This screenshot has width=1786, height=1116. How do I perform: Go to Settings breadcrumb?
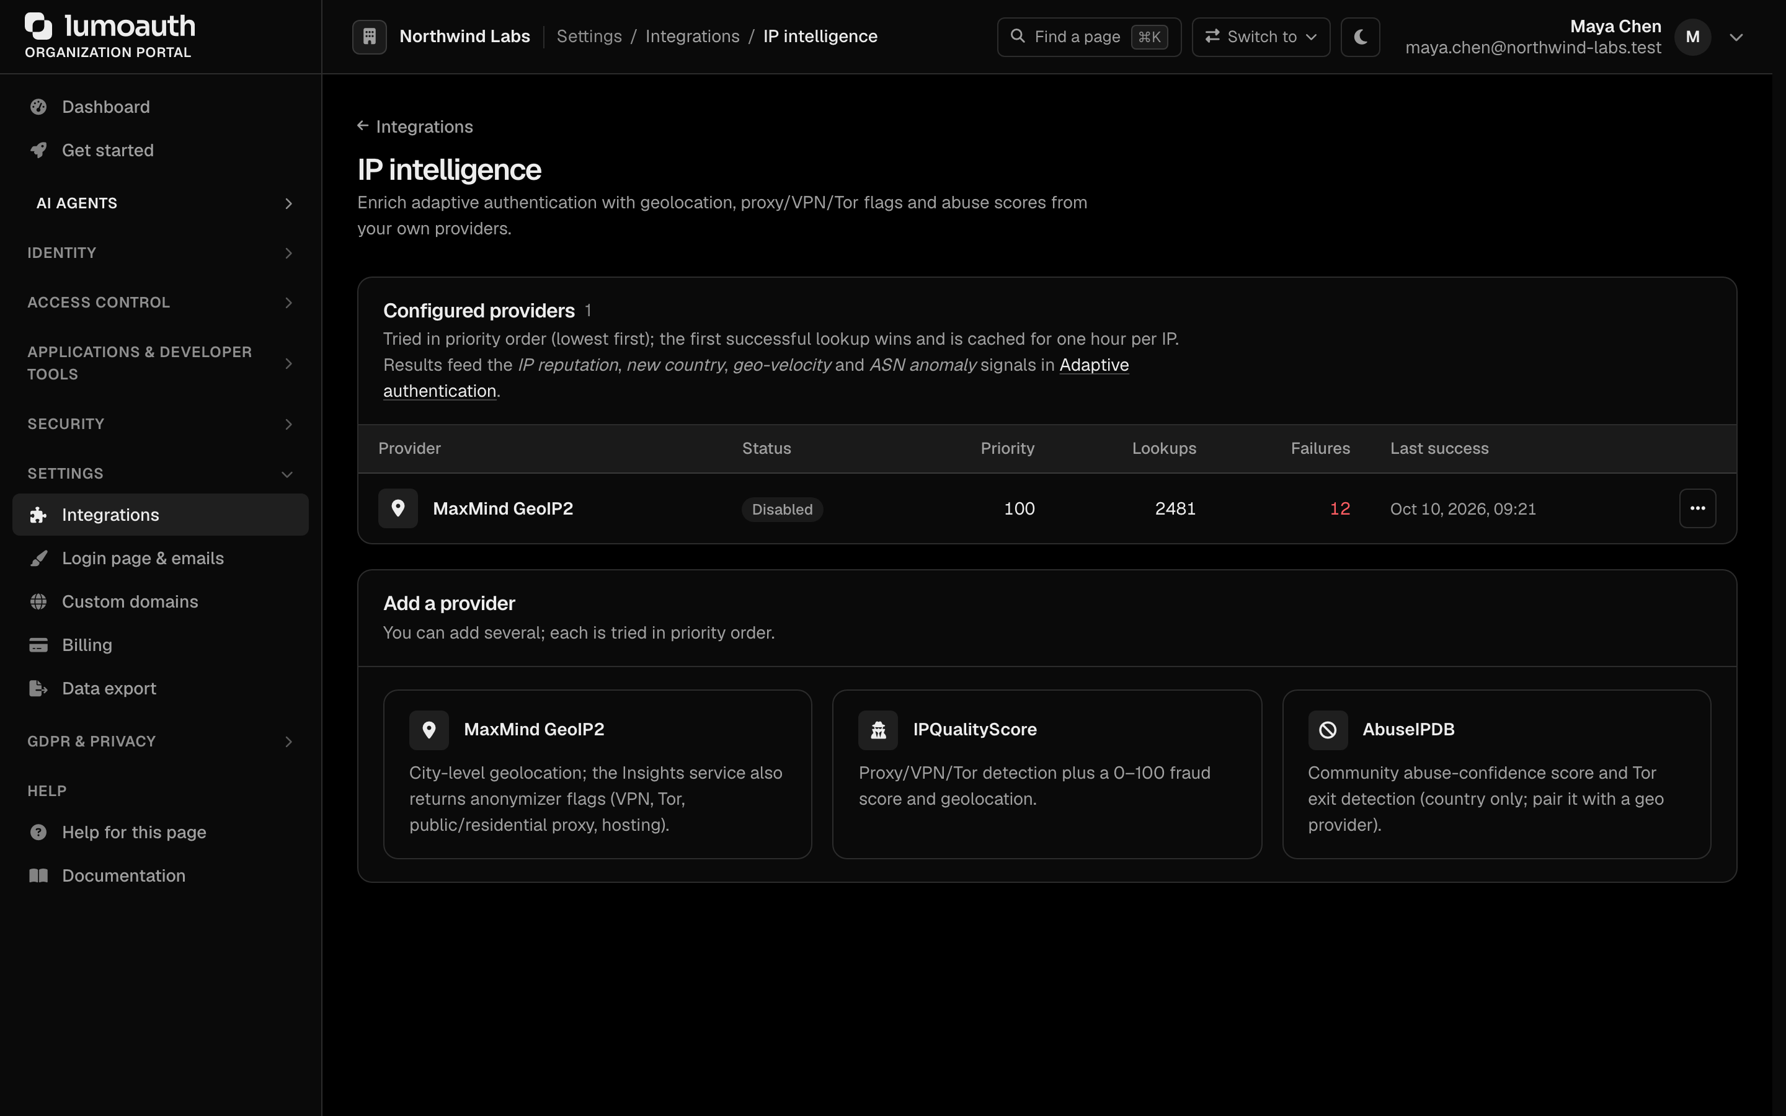pyautogui.click(x=589, y=36)
